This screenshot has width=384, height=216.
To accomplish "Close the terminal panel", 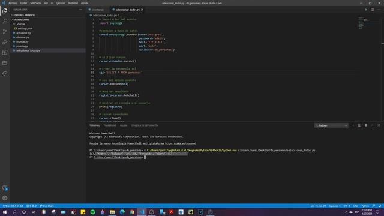I will point(379,125).
